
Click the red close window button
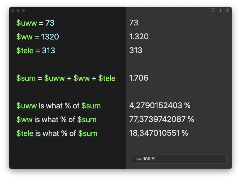coord(13,11)
